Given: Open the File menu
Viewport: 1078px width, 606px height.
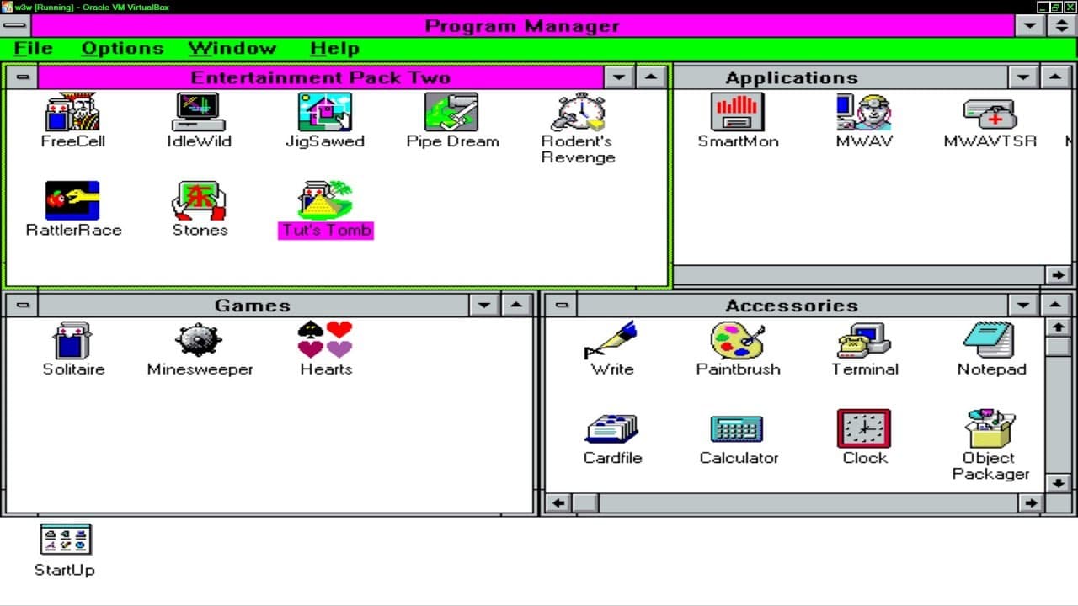Looking at the screenshot, I should coord(33,48).
